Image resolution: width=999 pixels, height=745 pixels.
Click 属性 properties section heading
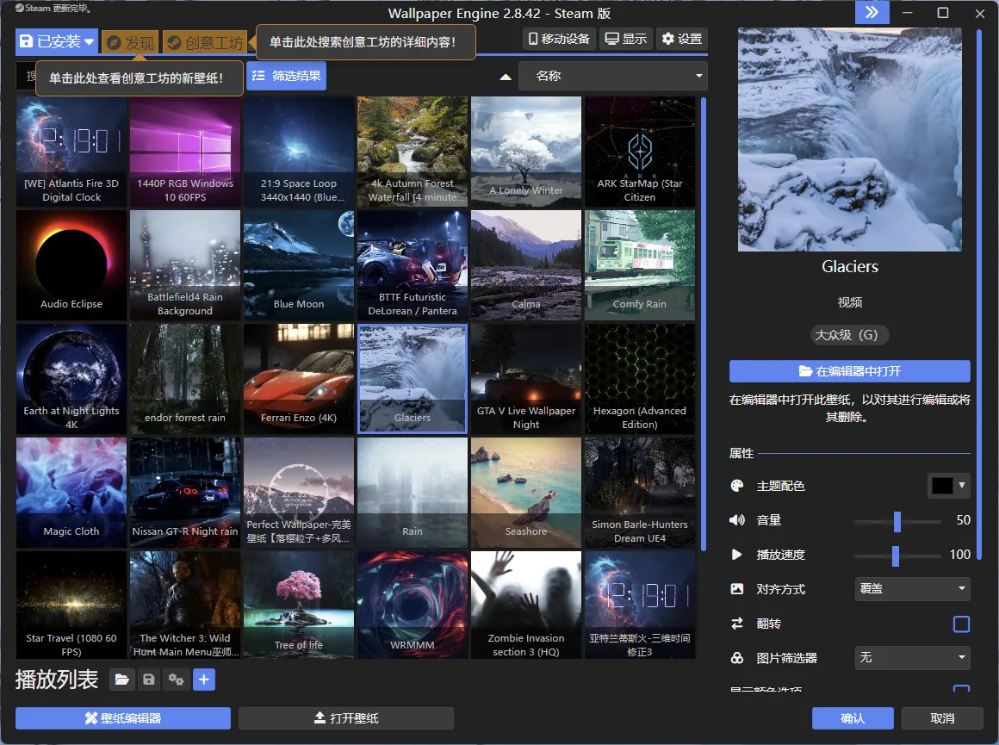741,453
